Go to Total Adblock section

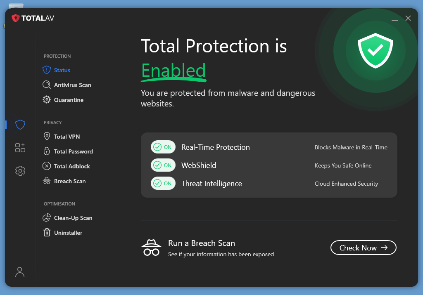(72, 166)
